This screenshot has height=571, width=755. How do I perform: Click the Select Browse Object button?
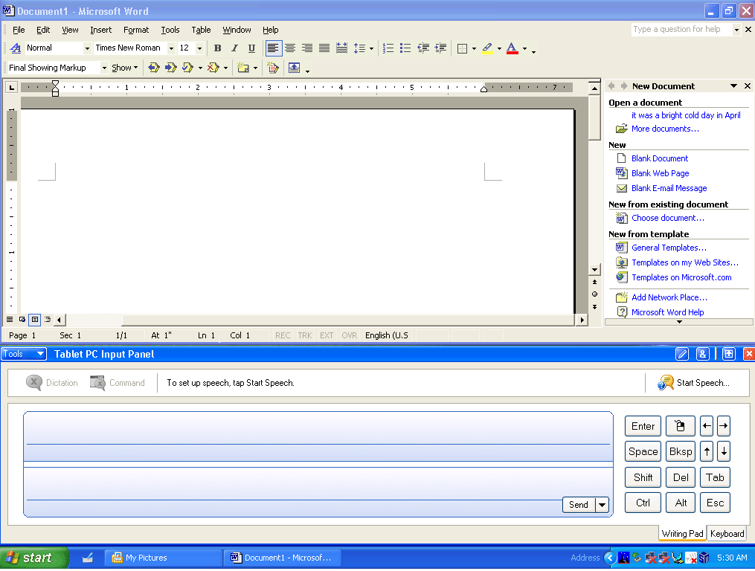coord(594,294)
